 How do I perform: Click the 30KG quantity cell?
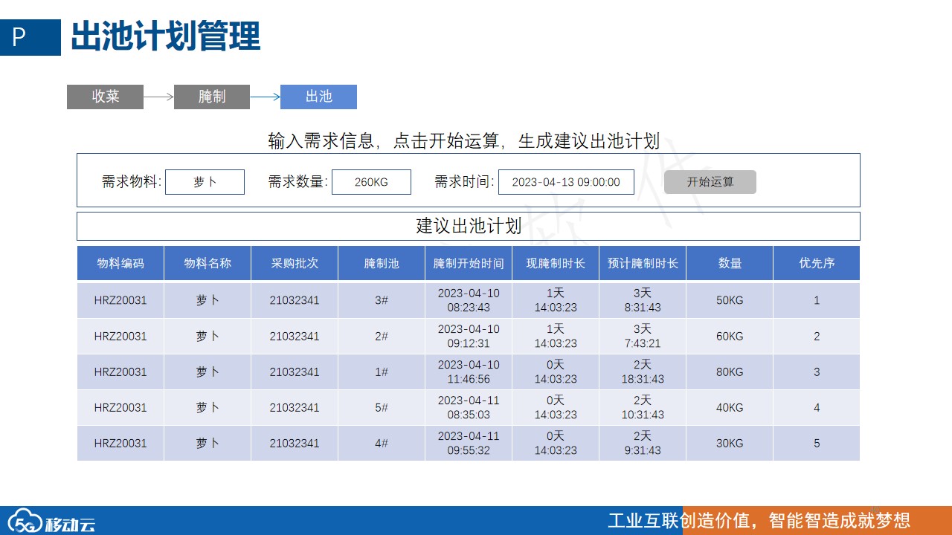(x=730, y=443)
